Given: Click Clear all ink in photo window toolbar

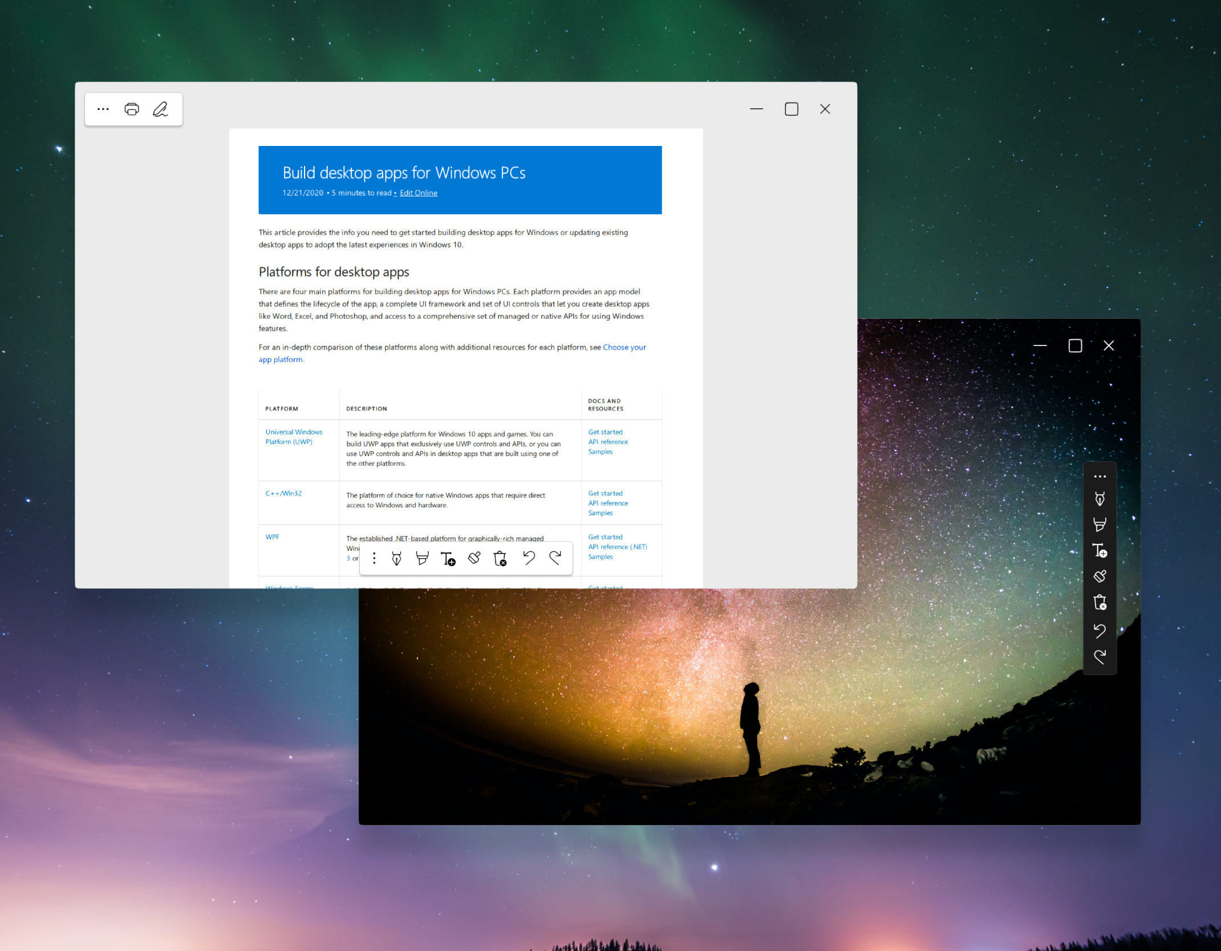Looking at the screenshot, I should (1100, 602).
